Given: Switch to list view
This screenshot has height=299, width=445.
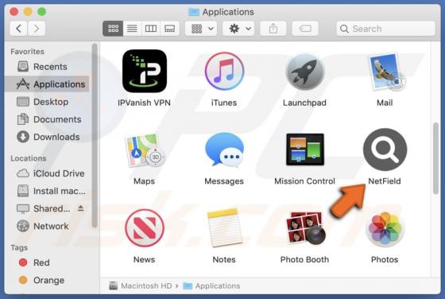Looking at the screenshot, I should (132, 29).
